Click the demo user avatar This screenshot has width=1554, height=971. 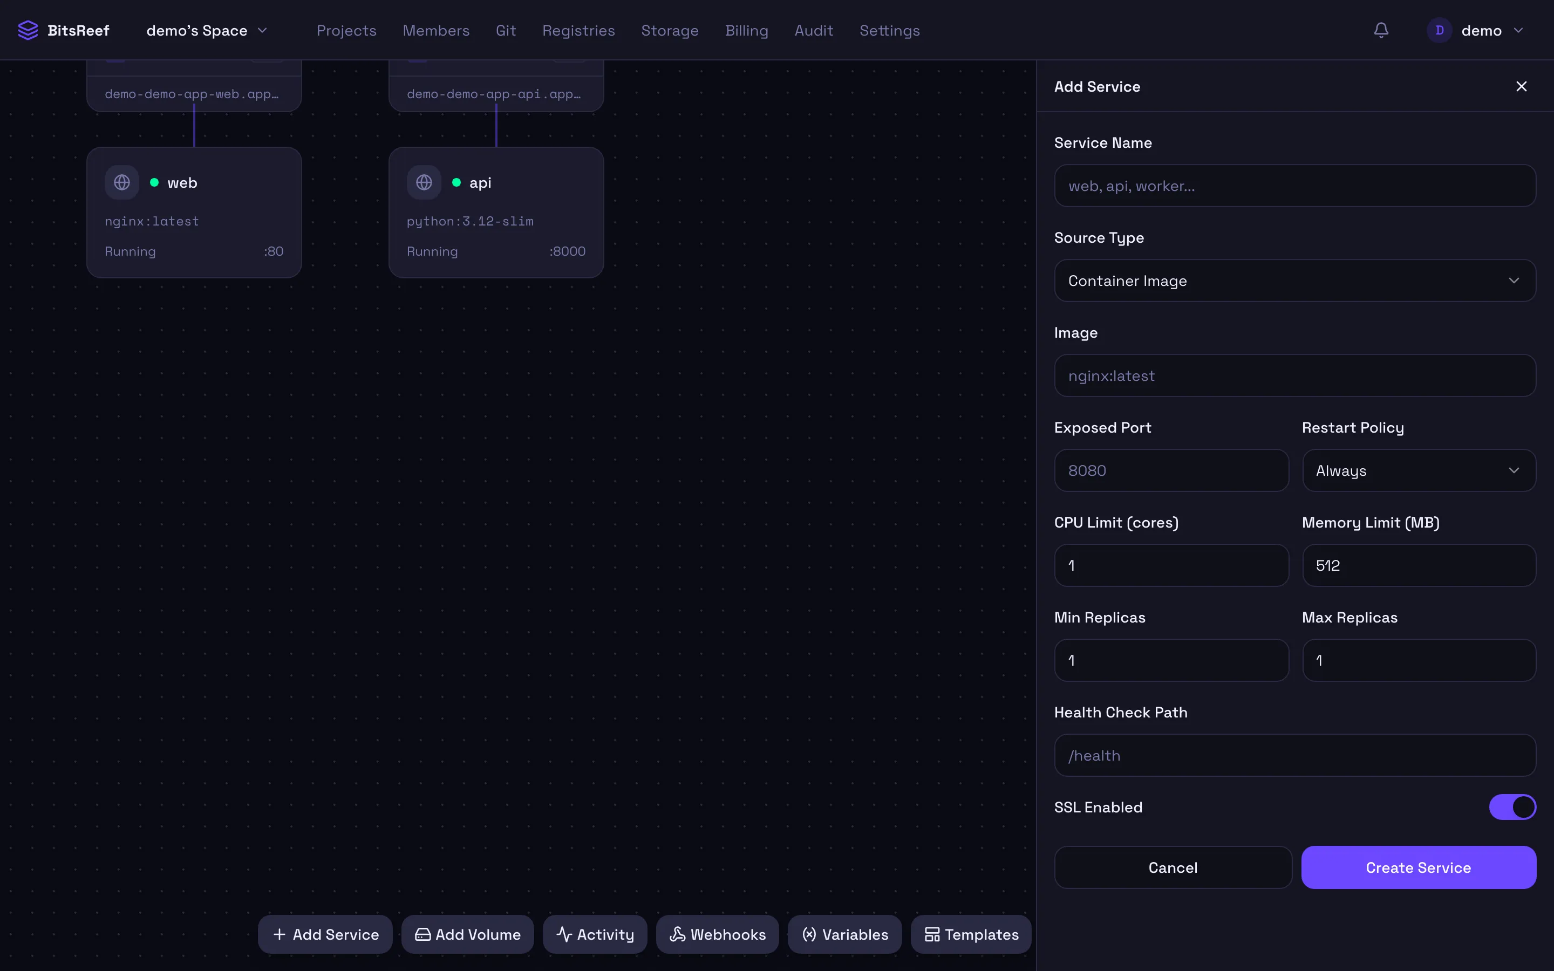coord(1439,30)
